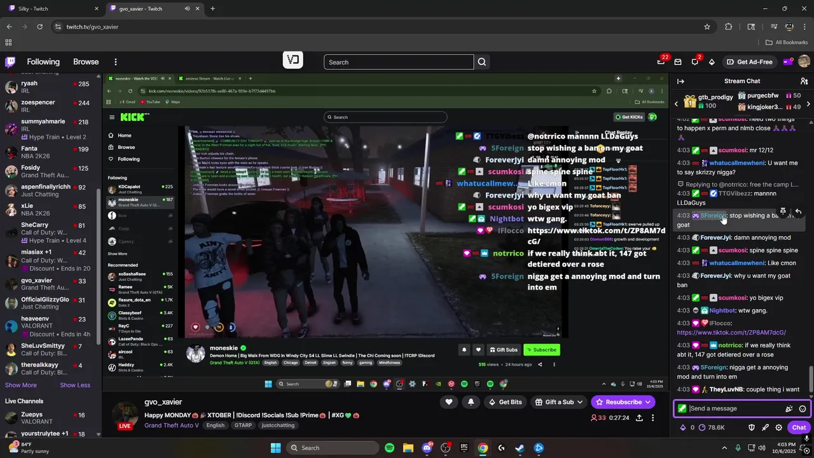This screenshot has height=458, width=814.
Task: Open Epic Games Launcher from taskbar
Action: (x=464, y=448)
